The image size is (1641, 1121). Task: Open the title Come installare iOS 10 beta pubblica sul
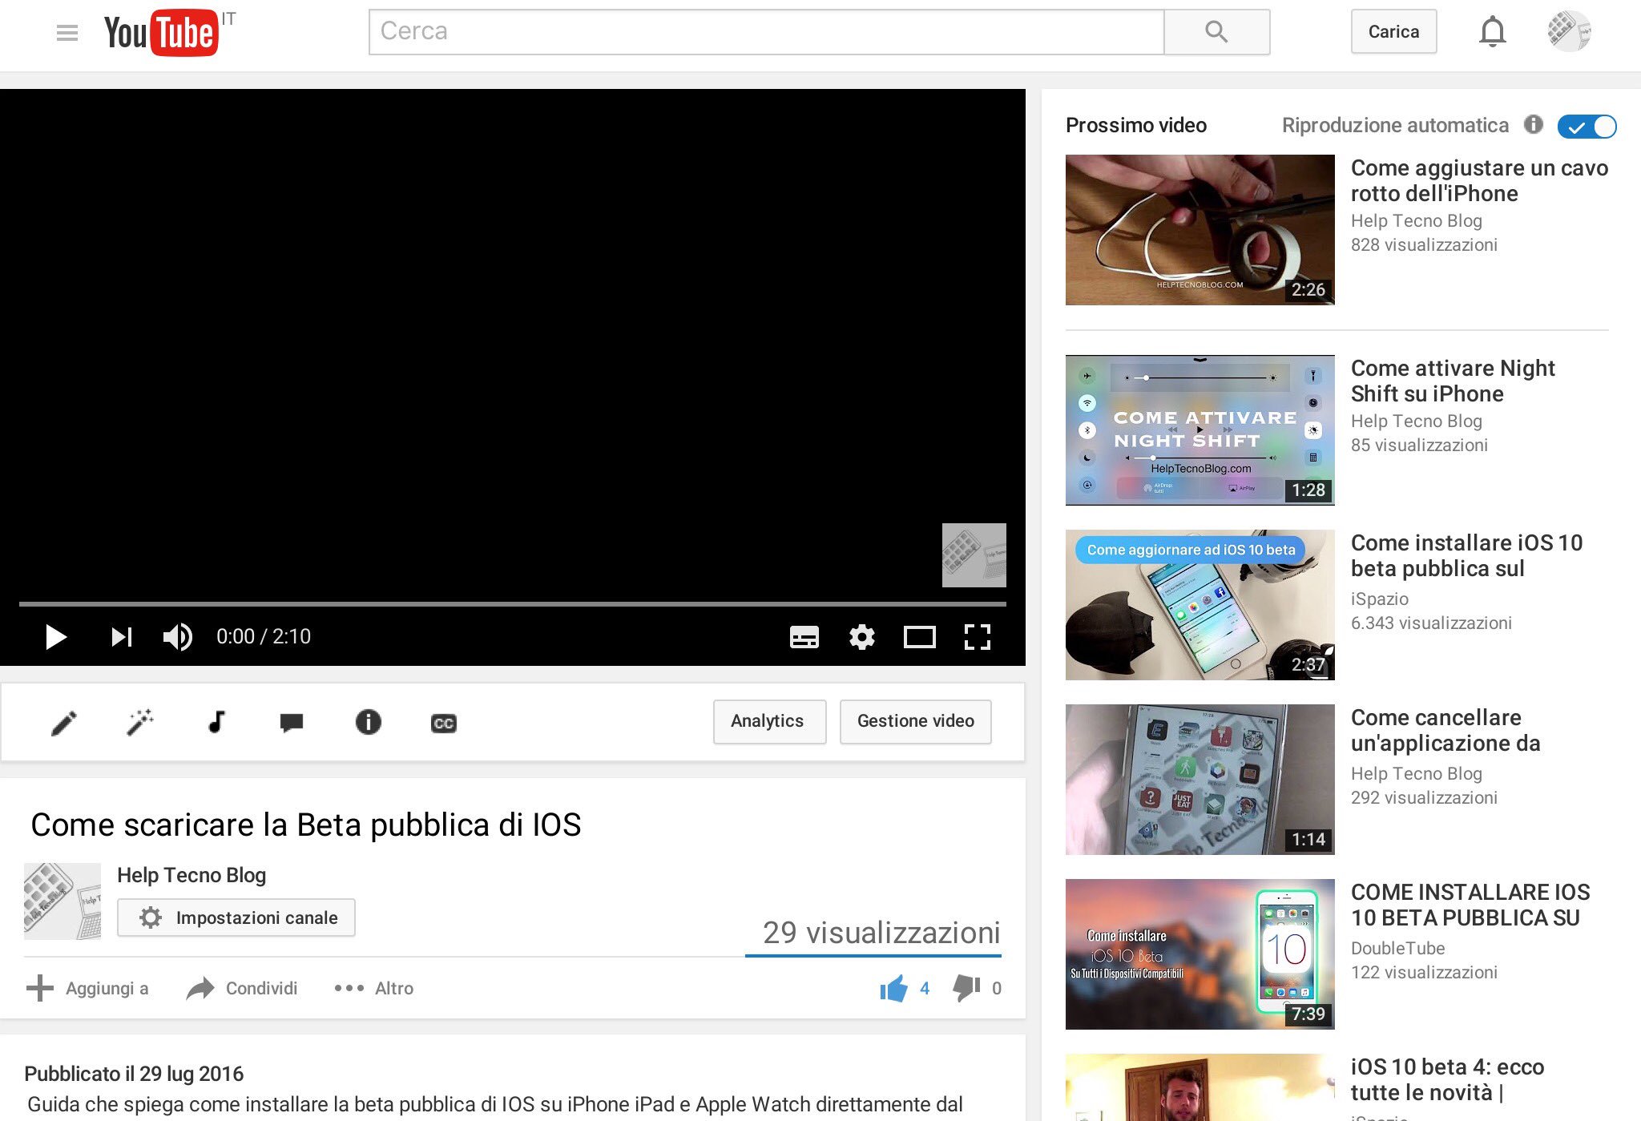[x=1466, y=555]
